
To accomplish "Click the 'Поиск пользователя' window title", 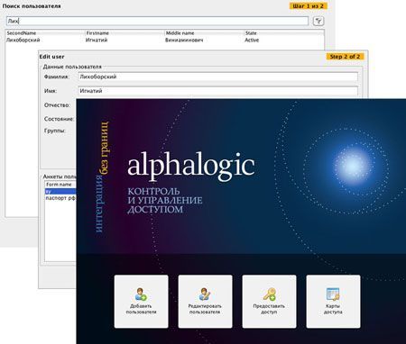I will click(32, 6).
